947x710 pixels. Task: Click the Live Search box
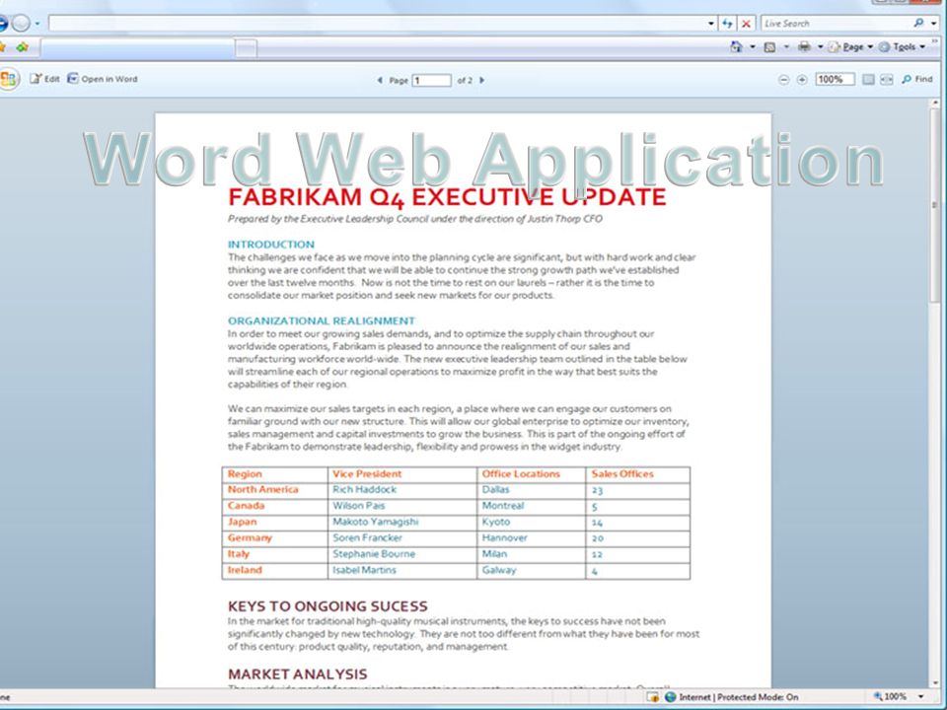(x=837, y=24)
